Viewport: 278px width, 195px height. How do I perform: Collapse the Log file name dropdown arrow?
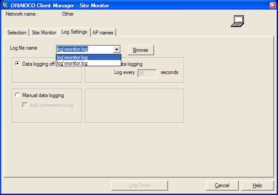click(117, 49)
